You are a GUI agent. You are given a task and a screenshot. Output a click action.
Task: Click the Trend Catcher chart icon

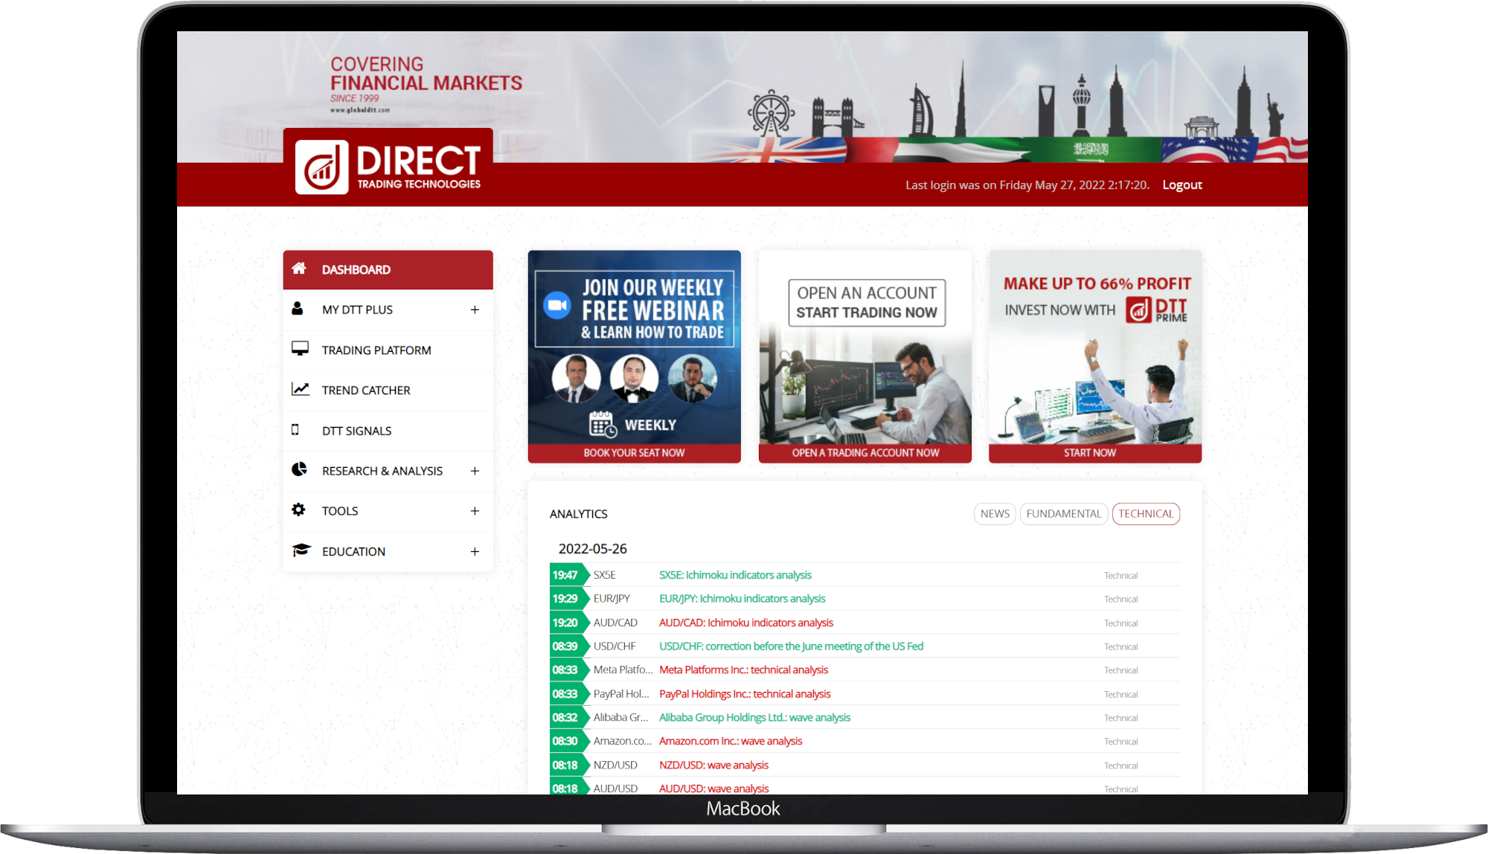coord(300,389)
